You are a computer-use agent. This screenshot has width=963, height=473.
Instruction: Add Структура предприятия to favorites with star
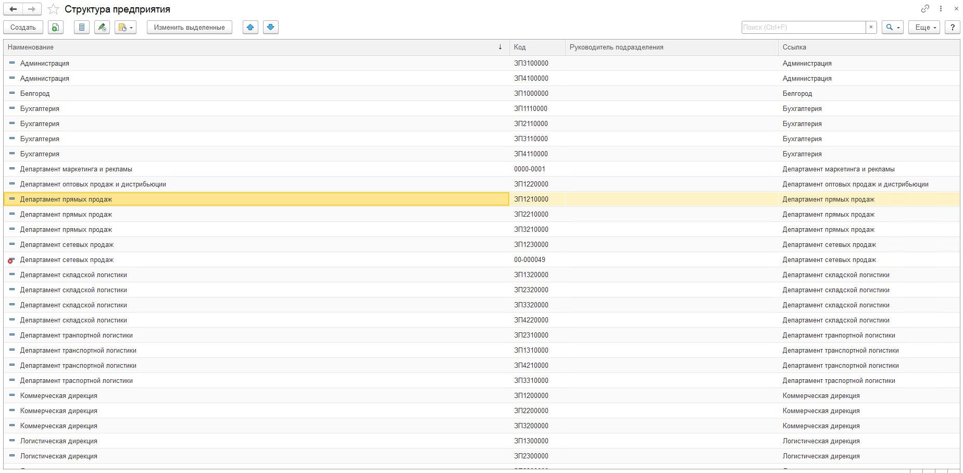click(53, 9)
